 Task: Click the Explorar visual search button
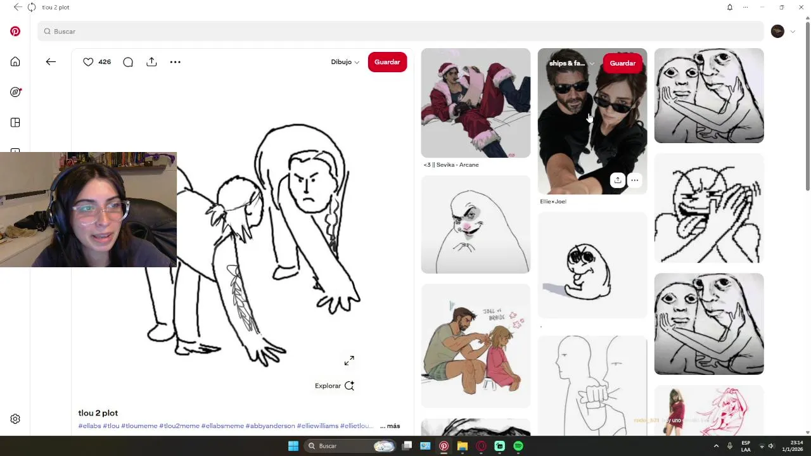tap(335, 386)
